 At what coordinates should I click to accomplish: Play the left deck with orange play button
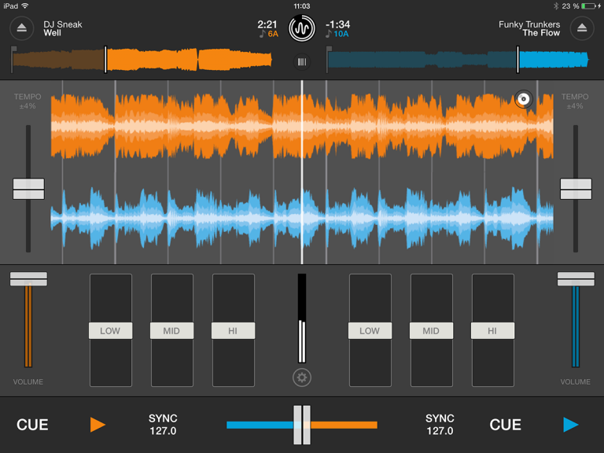pyautogui.click(x=98, y=425)
